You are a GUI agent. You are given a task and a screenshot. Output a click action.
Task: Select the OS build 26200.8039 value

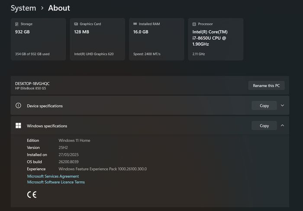(68, 162)
